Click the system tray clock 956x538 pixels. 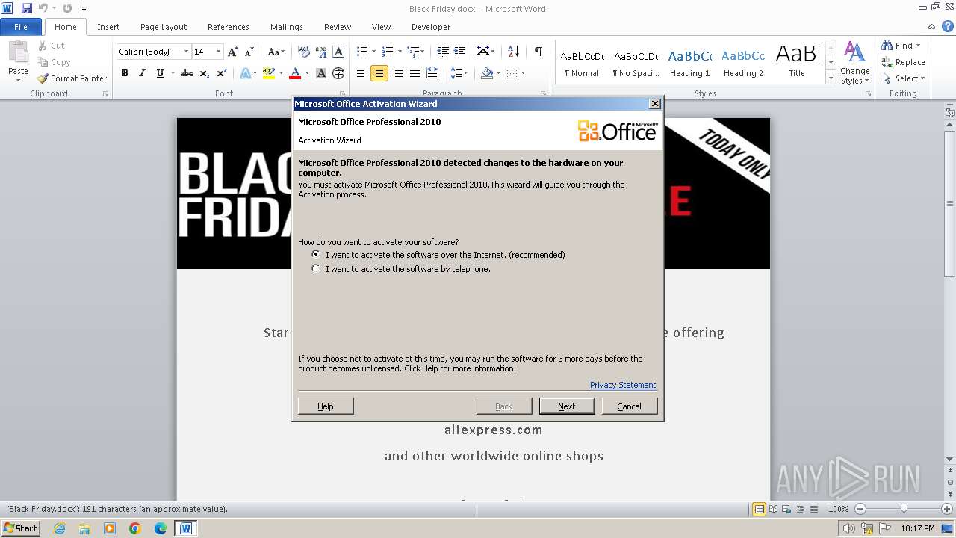[x=917, y=528]
